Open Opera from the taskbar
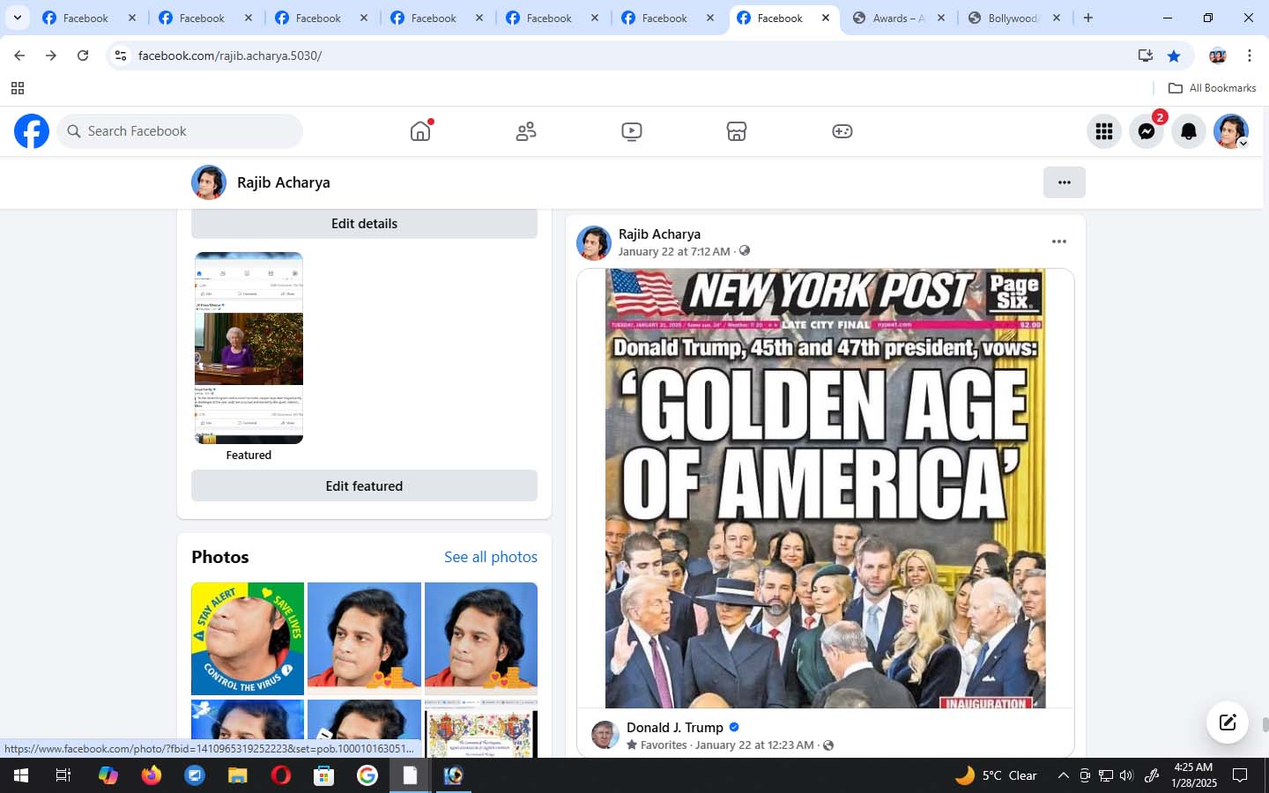 click(x=281, y=775)
